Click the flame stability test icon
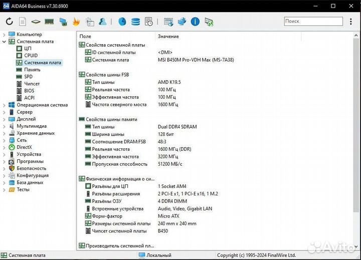The image size is (361, 260). coord(76,22)
